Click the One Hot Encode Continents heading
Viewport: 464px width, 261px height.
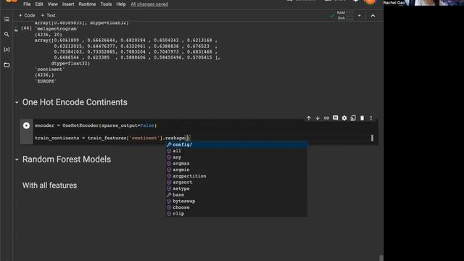tap(75, 102)
